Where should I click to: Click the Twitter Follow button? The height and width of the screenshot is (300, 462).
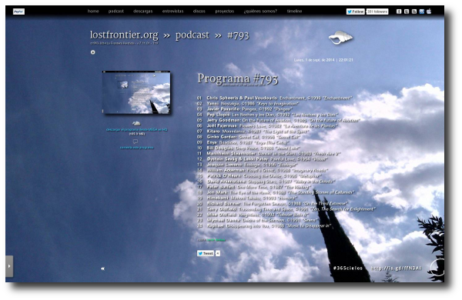coord(355,12)
